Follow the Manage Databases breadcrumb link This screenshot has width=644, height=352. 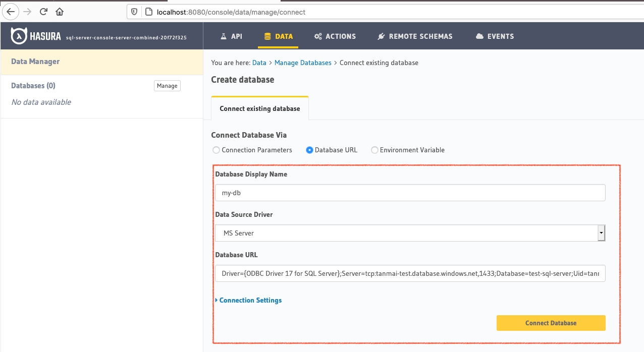point(303,63)
